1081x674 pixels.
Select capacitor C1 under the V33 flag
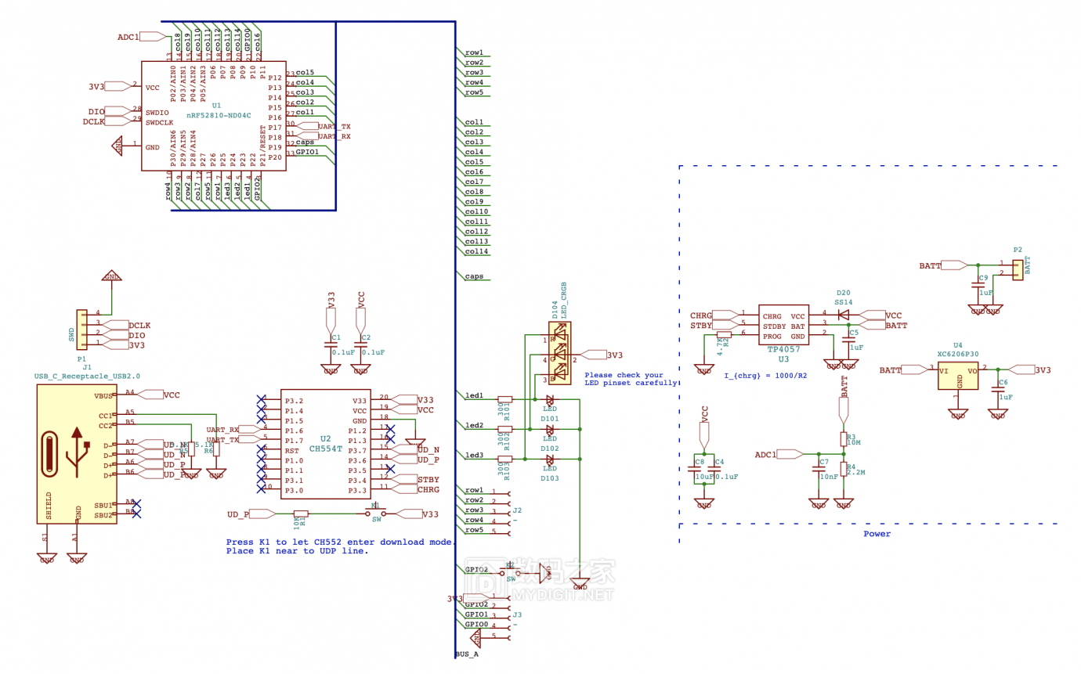click(x=330, y=344)
